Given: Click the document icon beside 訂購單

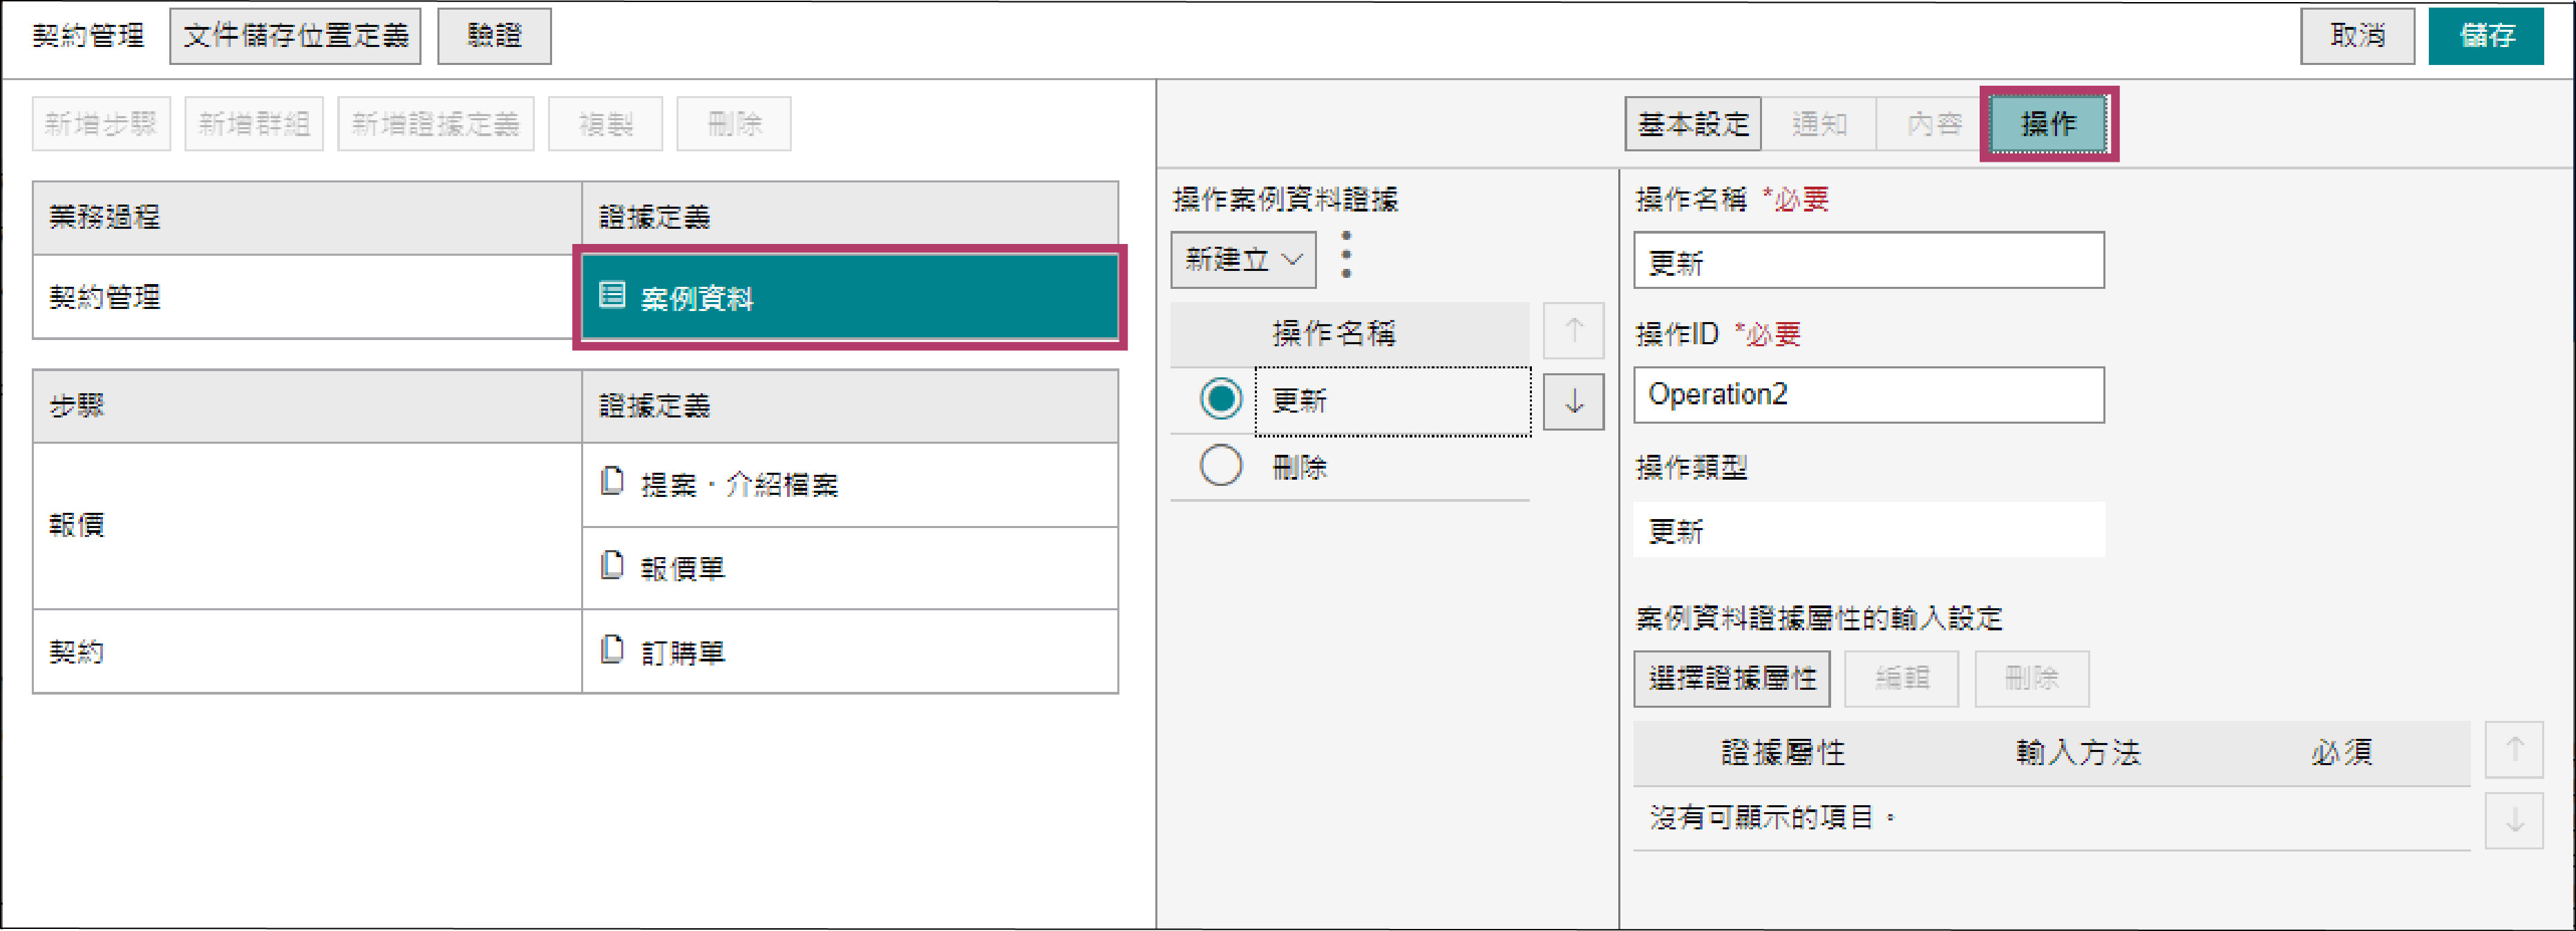Looking at the screenshot, I should coord(612,650).
